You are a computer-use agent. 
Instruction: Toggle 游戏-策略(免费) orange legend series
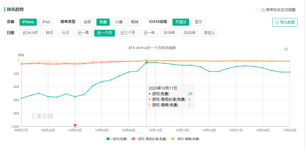tap(185, 139)
